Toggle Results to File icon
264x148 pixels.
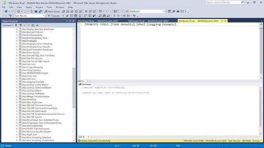pos(108,16)
